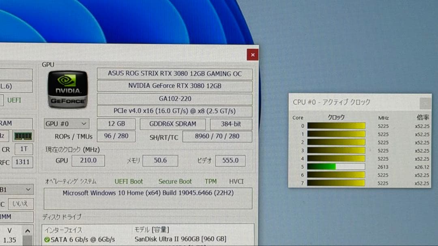Select the GA102-220 GPU code field

pos(174,98)
